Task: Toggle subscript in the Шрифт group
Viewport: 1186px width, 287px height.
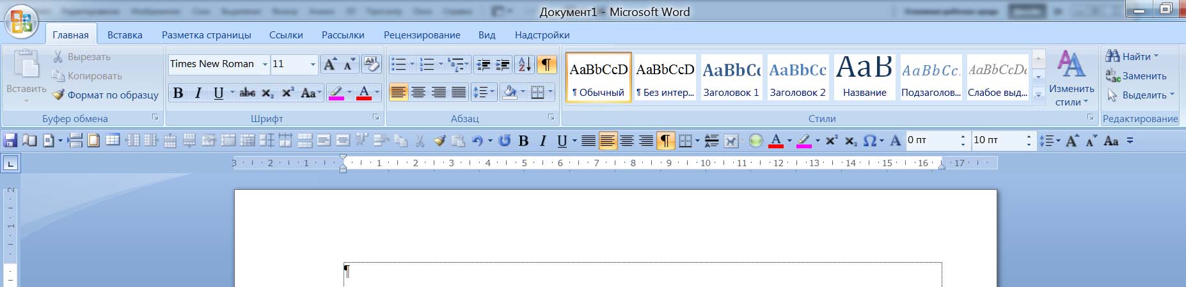Action: pos(267,93)
